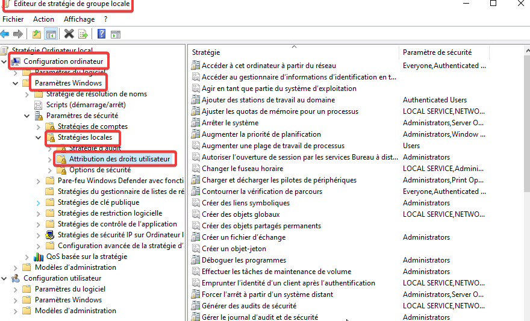Toggle the show/hide console tree icon
This screenshot has height=321, width=530.
click(51, 34)
